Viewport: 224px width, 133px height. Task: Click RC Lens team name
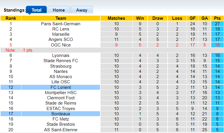coord(61,29)
